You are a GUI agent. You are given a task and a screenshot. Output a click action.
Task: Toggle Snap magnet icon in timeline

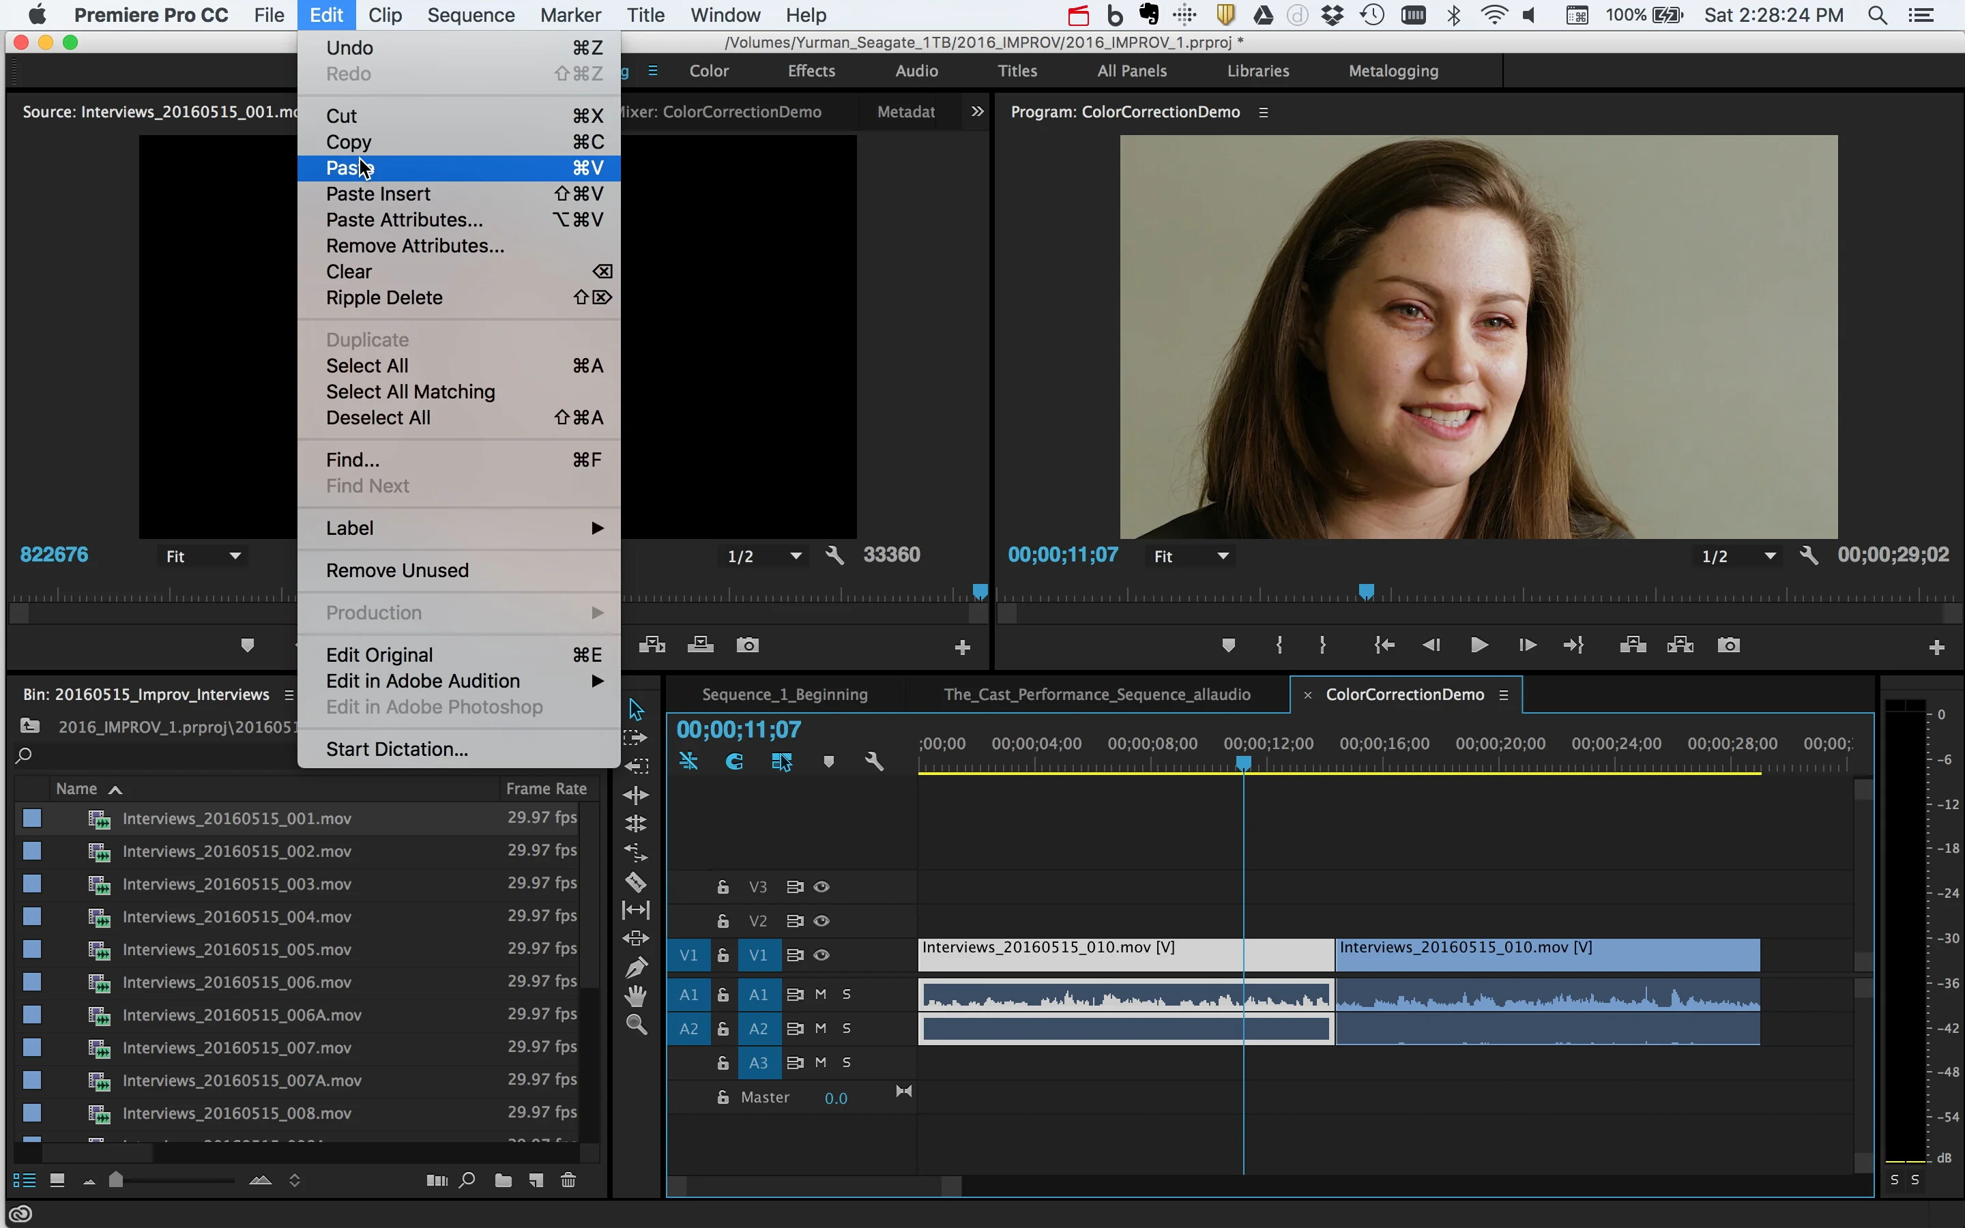coord(734,762)
